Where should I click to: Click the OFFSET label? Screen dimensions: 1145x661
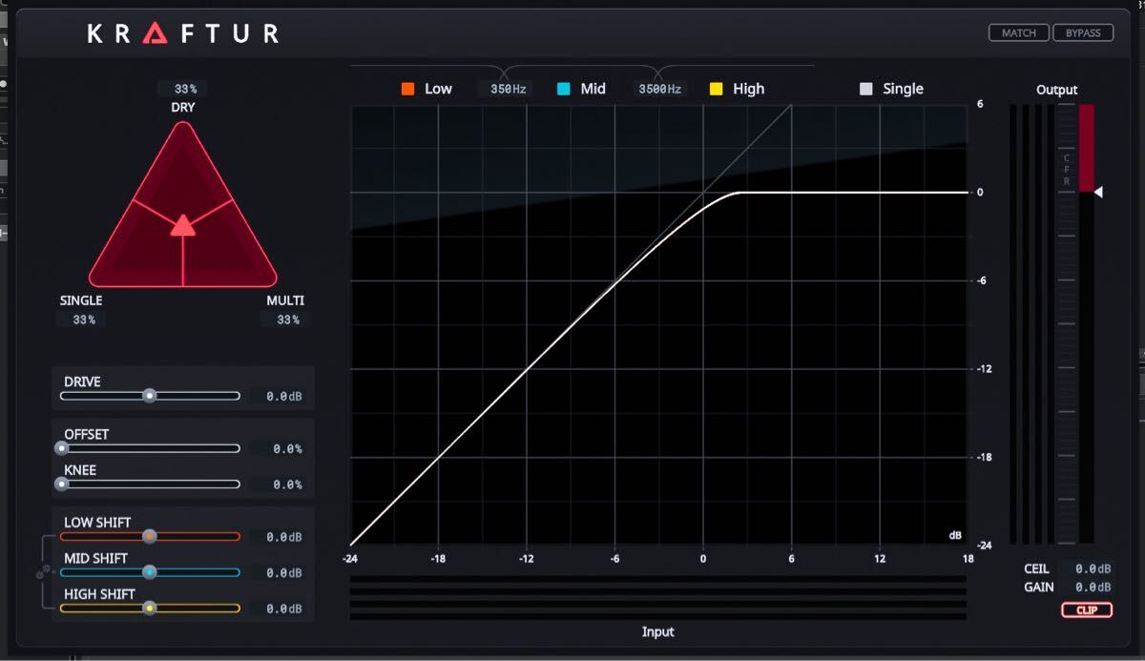point(87,434)
